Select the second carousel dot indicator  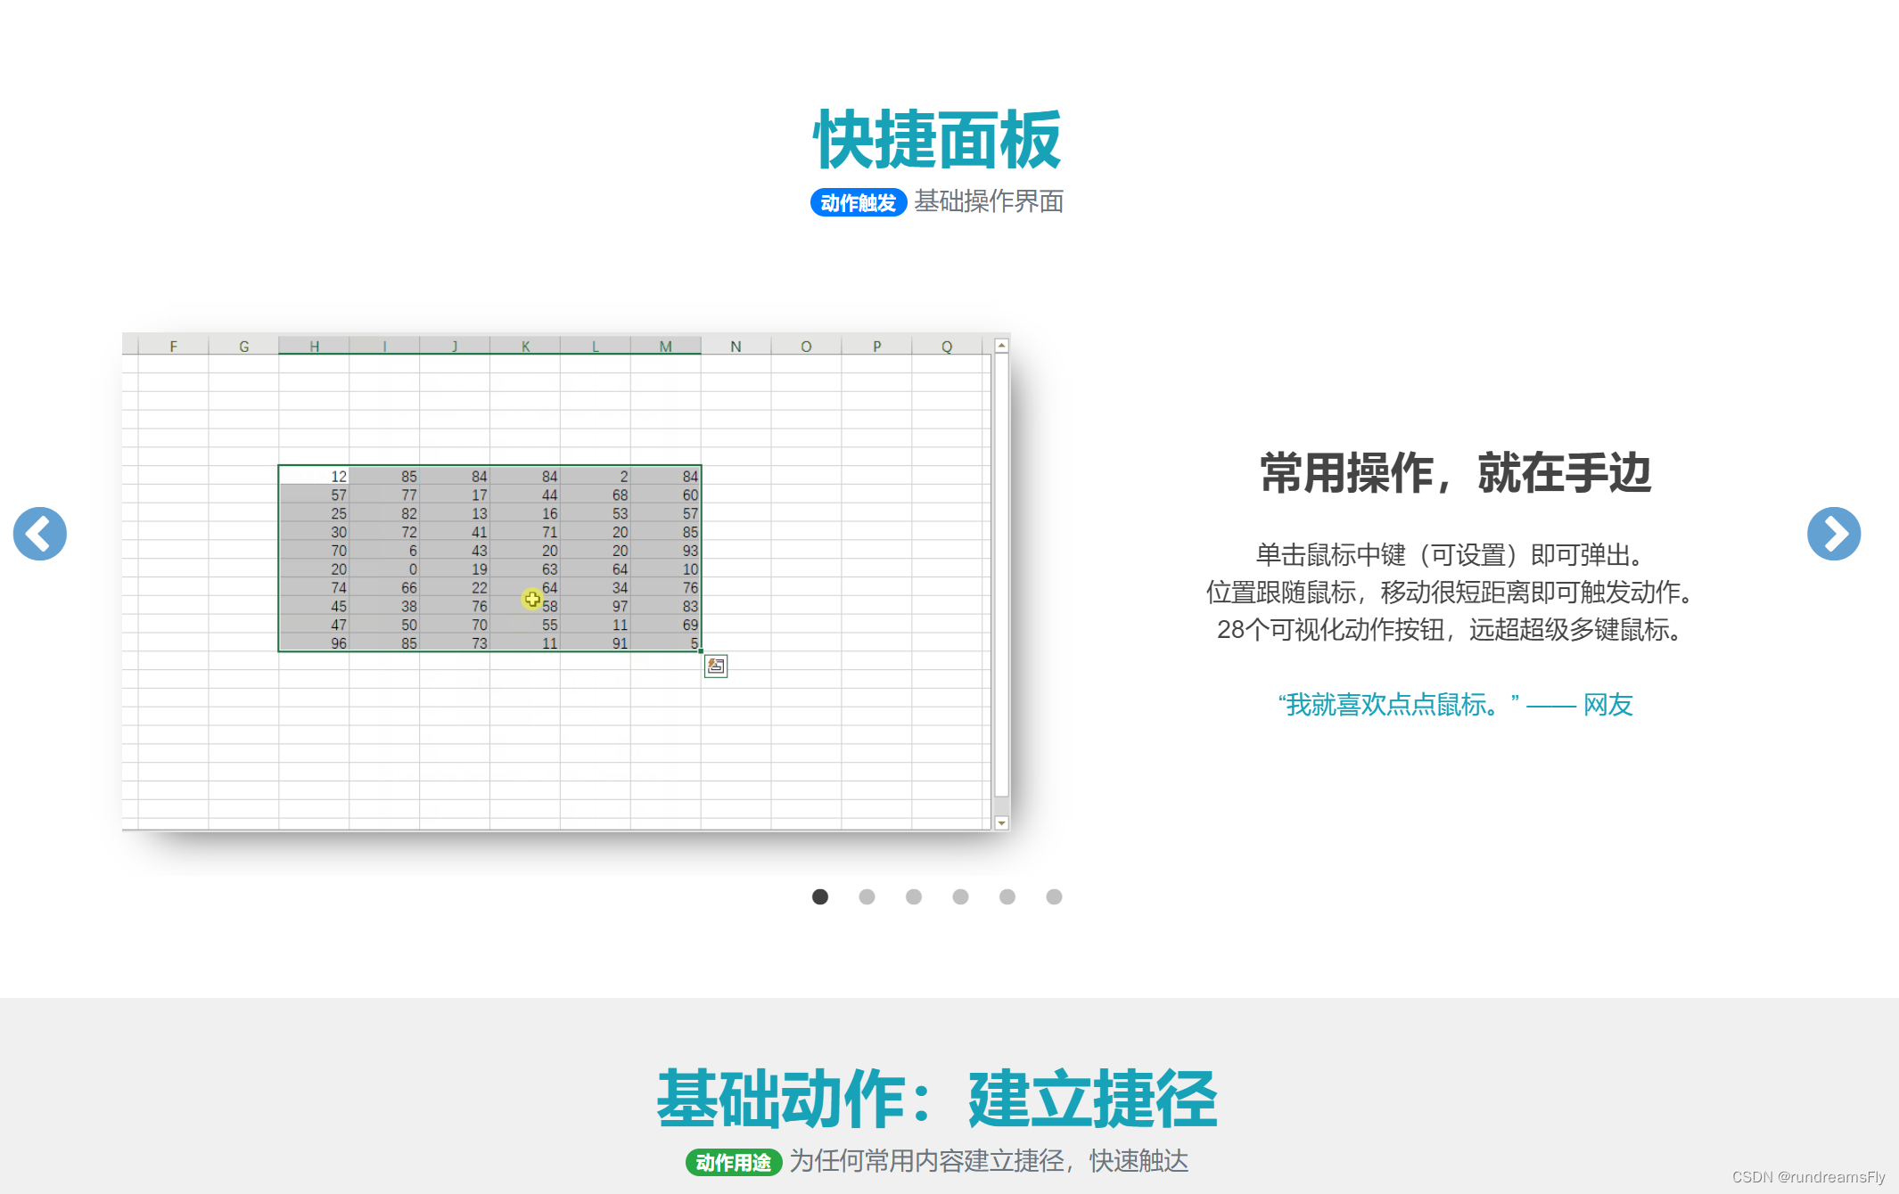point(867,896)
